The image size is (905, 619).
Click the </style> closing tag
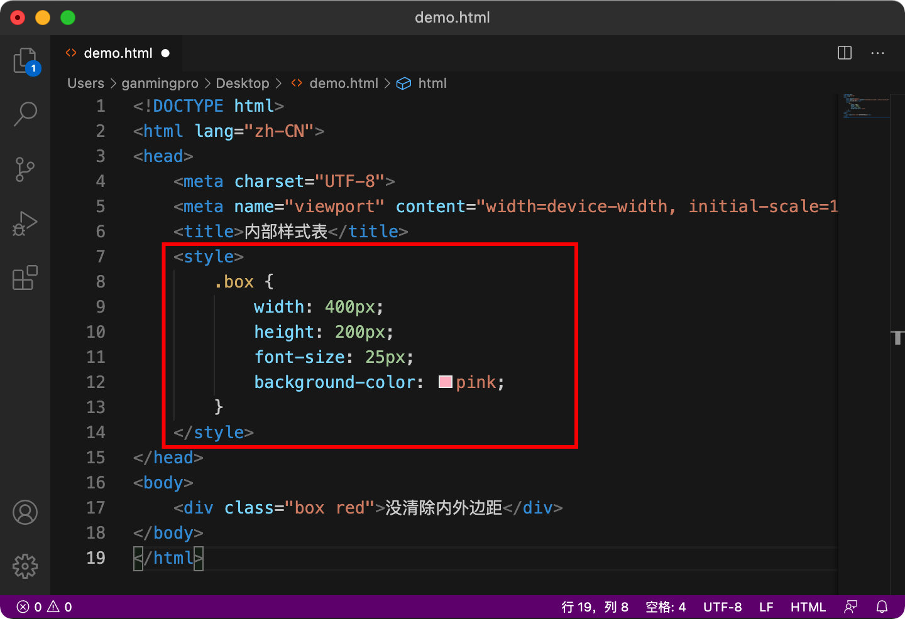[x=214, y=433]
